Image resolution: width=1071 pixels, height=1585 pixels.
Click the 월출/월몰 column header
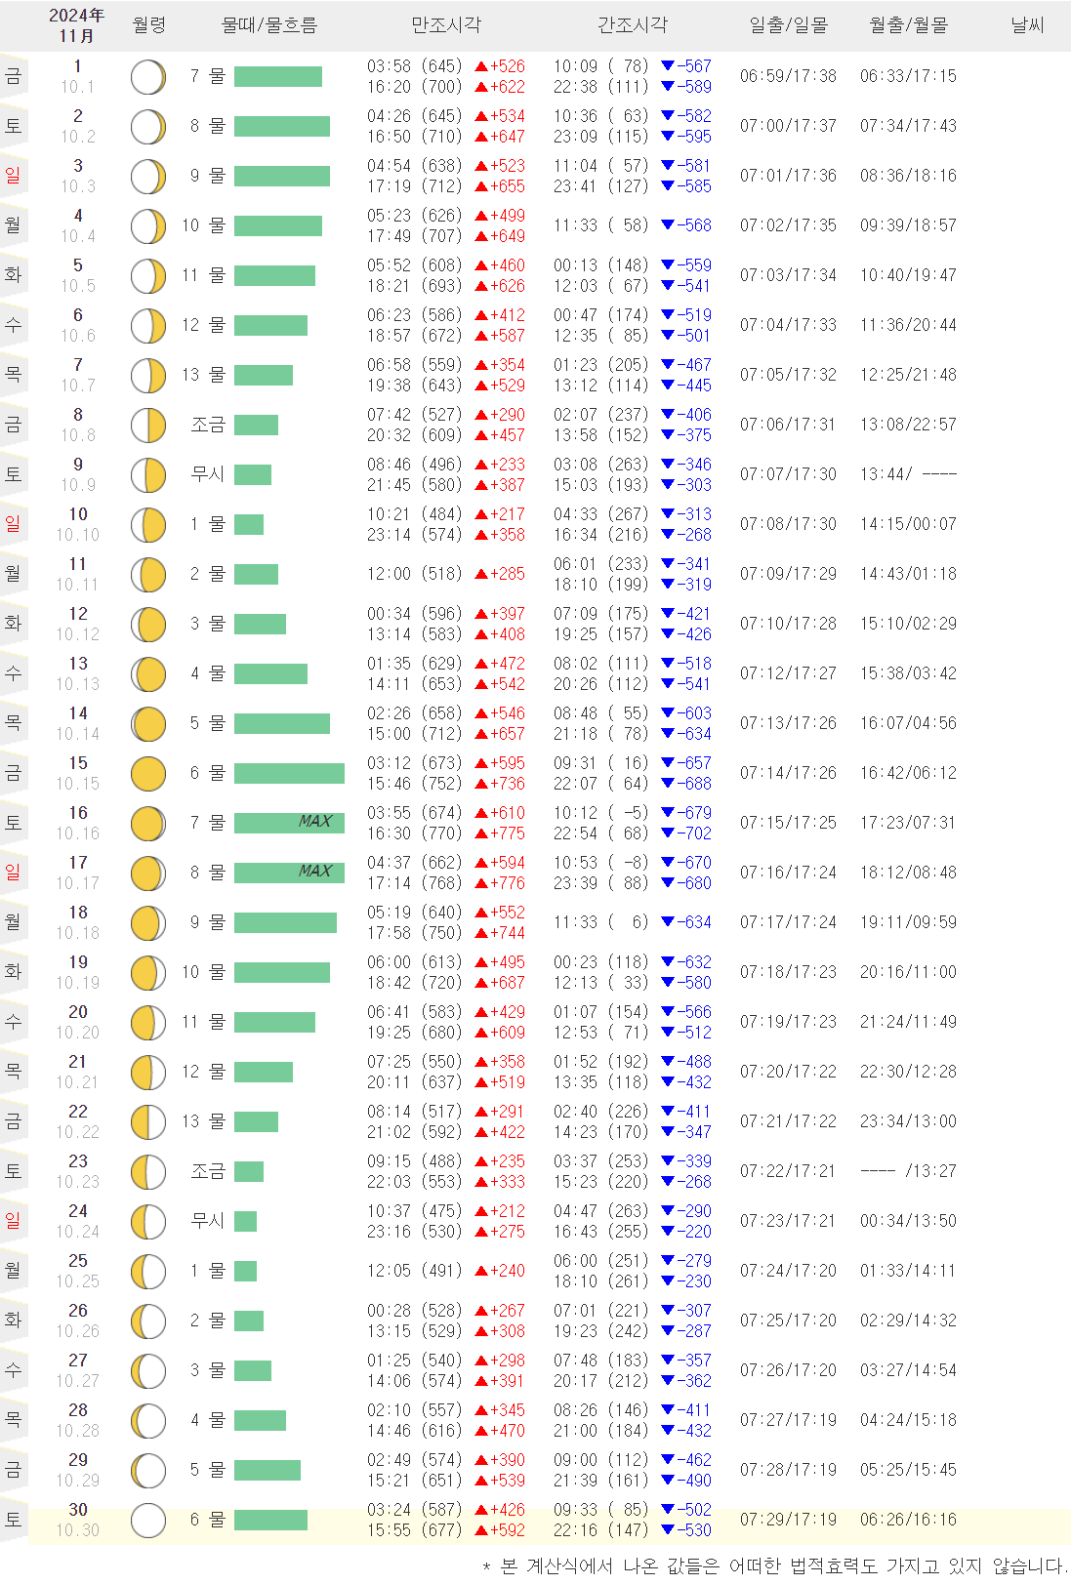908,25
